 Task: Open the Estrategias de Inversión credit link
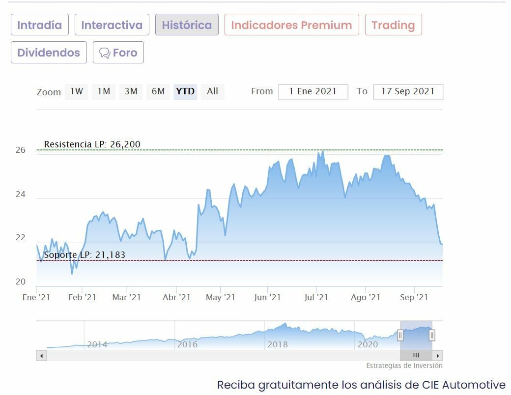pyautogui.click(x=404, y=366)
